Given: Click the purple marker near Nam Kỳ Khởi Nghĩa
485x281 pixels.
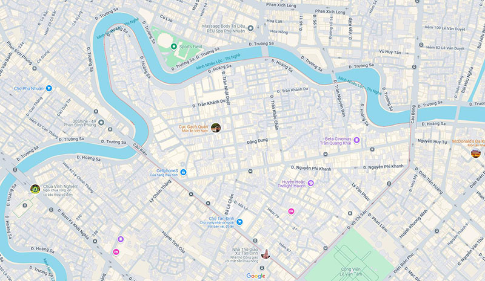Looking at the screenshot, I should tap(121, 239).
